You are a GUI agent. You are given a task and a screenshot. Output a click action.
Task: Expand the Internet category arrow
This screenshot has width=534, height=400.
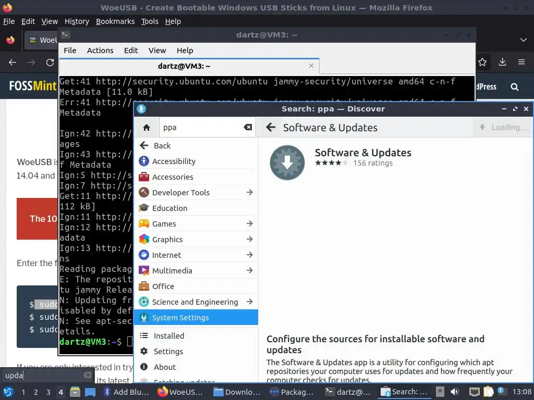(250, 255)
